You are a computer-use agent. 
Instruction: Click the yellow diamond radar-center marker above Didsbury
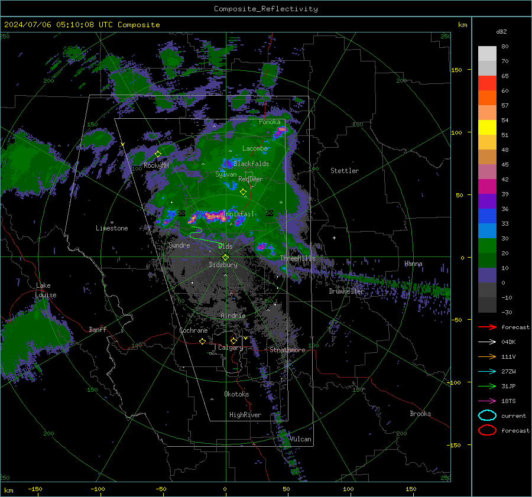tap(225, 258)
